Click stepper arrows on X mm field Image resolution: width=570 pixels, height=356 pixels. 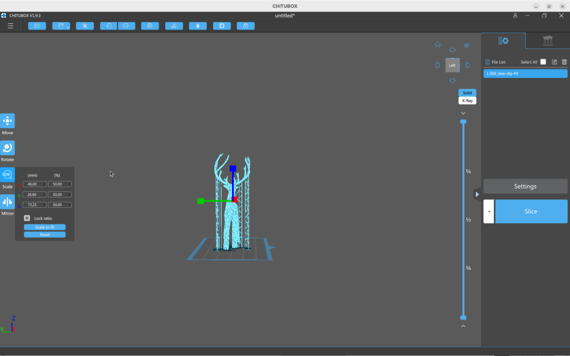click(x=44, y=184)
